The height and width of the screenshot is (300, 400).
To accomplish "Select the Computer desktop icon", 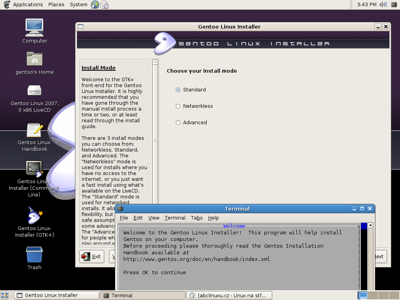I will pos(34,28).
